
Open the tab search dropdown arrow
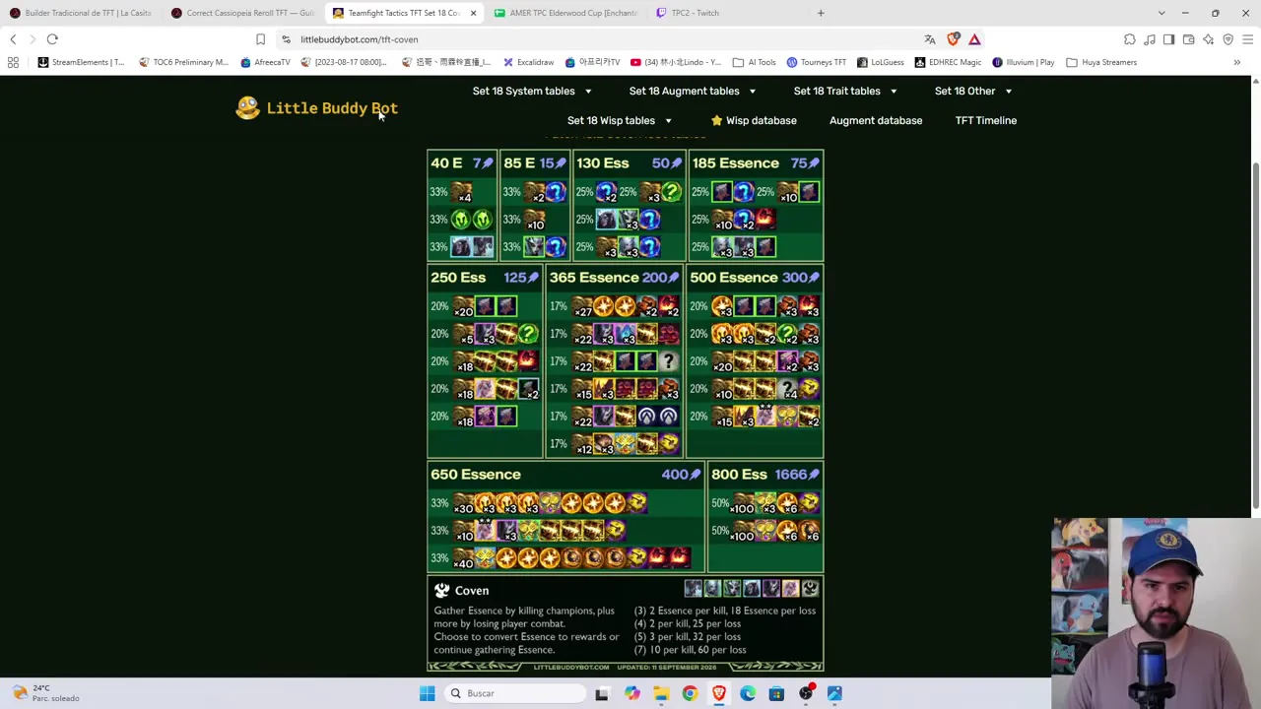pyautogui.click(x=1161, y=13)
